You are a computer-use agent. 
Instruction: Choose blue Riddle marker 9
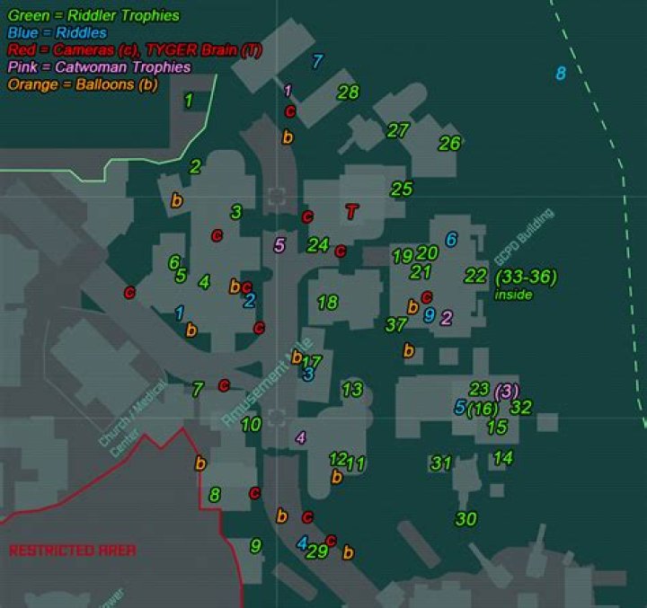pos(430,315)
